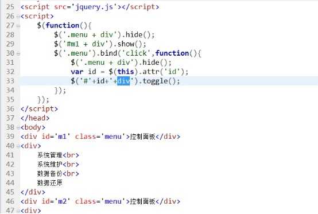Collapse the script block fold on line 26
Screen dimensions: 318x214
click(x=18, y=17)
